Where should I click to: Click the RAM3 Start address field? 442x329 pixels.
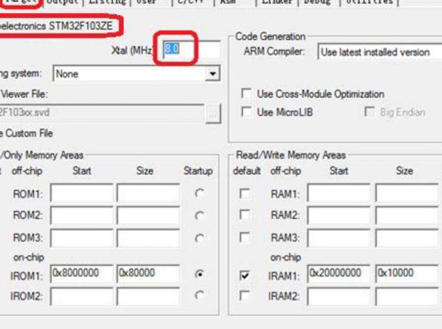point(339,238)
